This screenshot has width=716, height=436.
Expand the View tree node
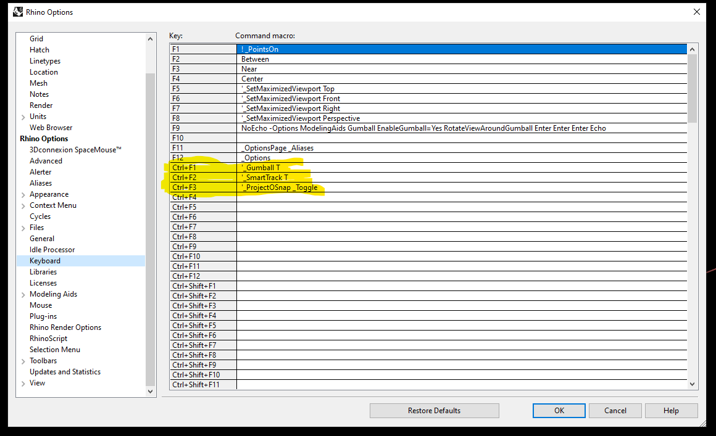(x=23, y=384)
